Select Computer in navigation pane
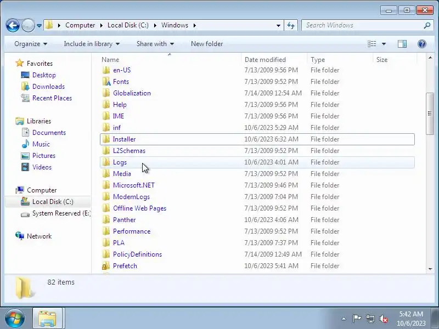 (42, 190)
